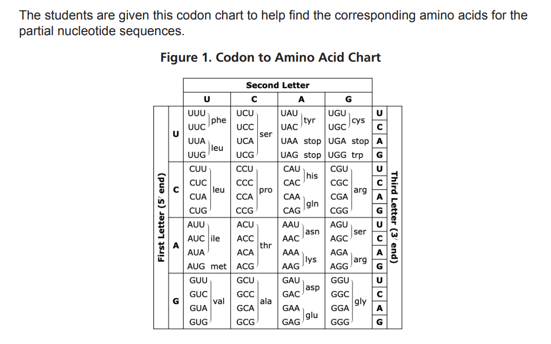
Task: Select the val amino acid label
Action: point(218,301)
